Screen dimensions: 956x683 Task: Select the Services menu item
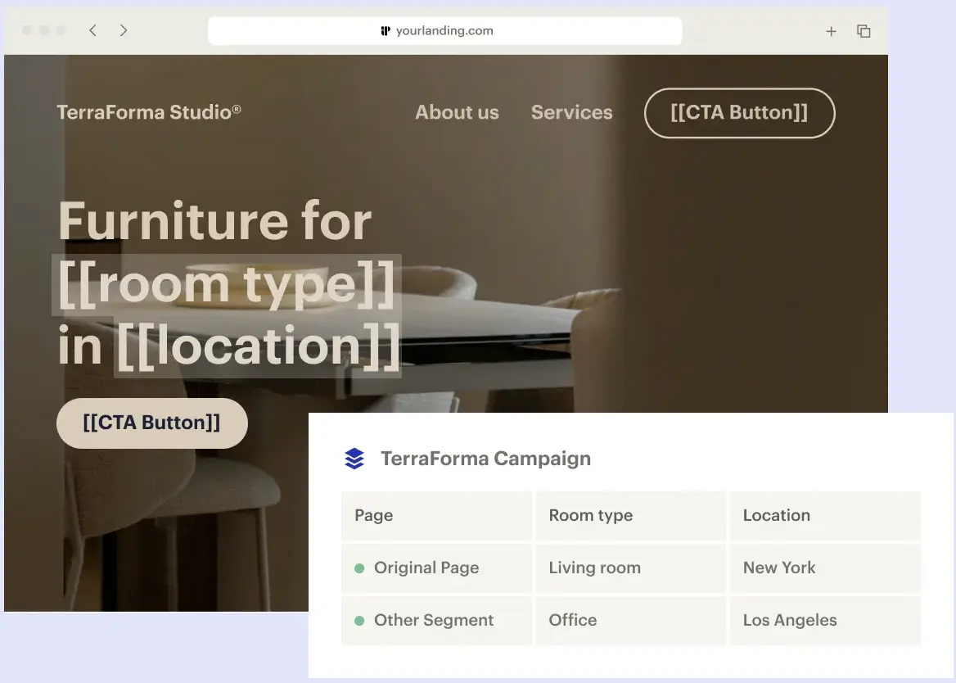tap(571, 112)
